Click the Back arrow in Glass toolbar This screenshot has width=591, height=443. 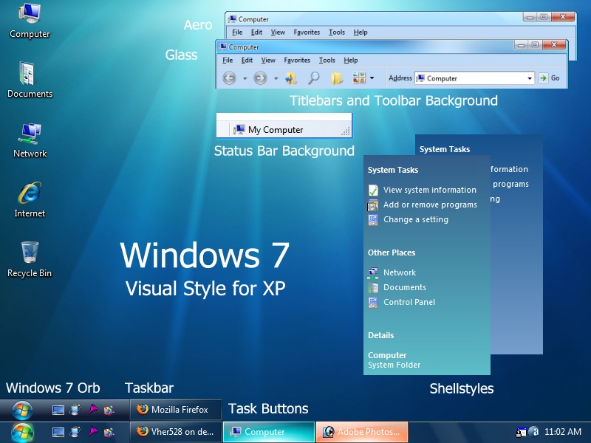pyautogui.click(x=229, y=78)
